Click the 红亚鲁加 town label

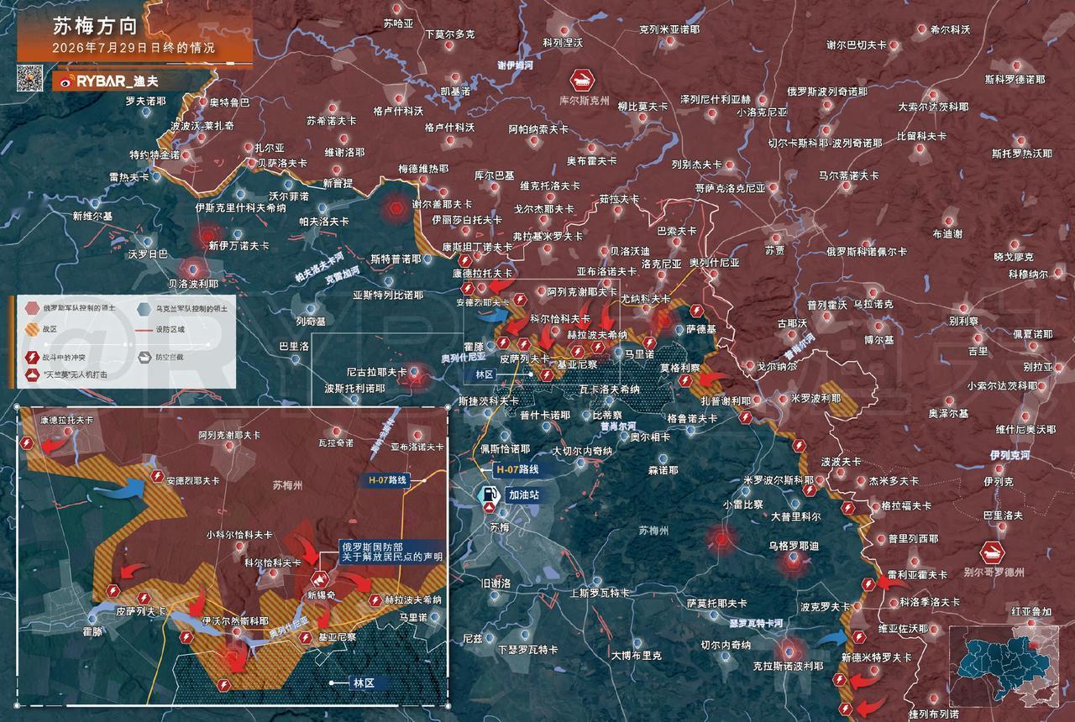point(1030,610)
